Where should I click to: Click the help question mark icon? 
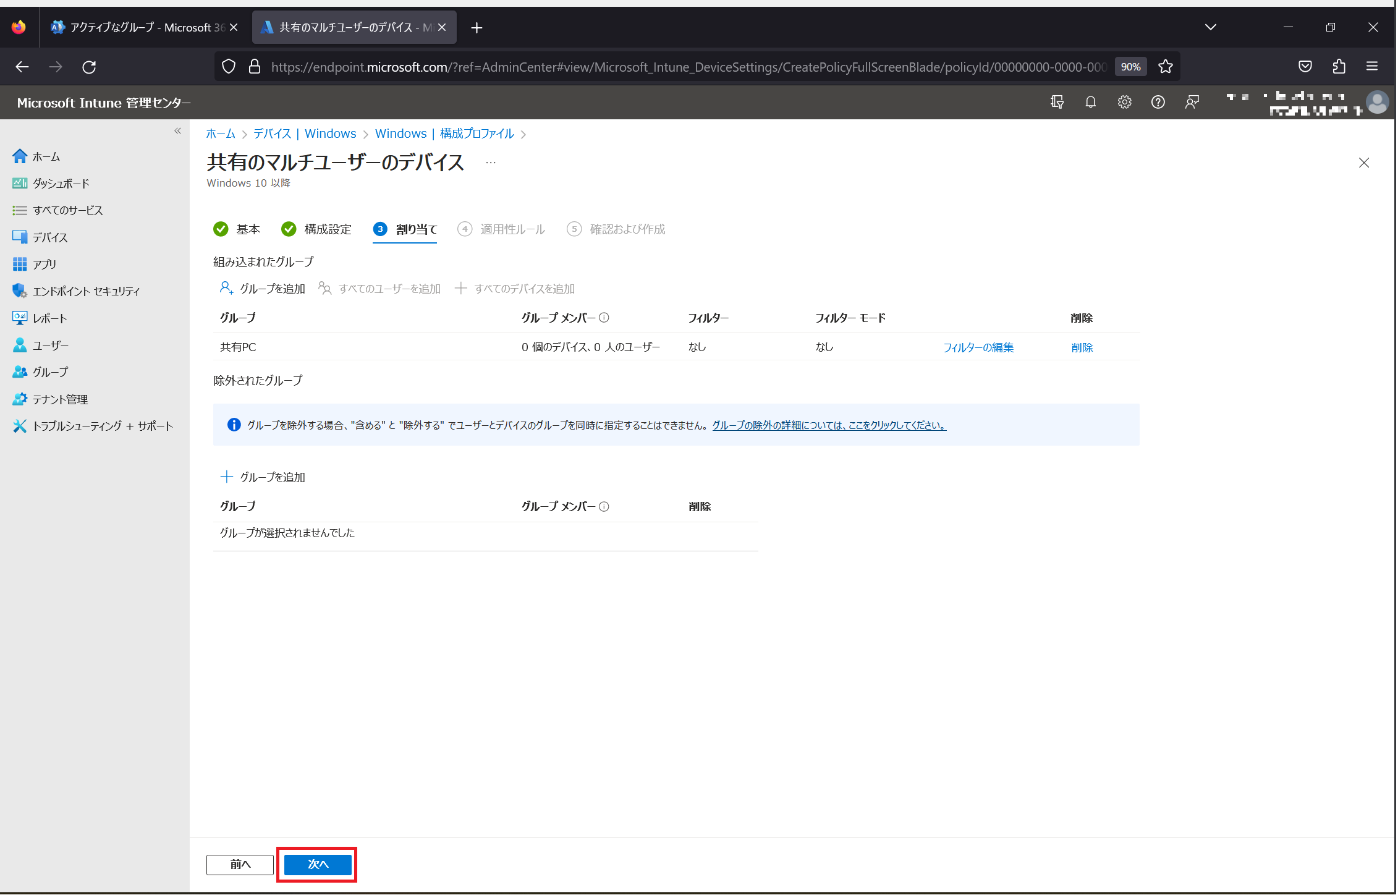click(x=1158, y=102)
